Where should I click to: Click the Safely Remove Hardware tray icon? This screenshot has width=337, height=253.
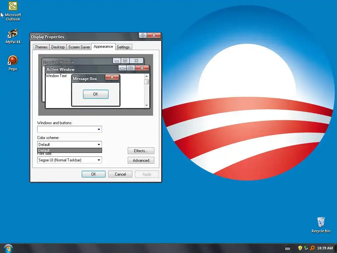point(306,248)
